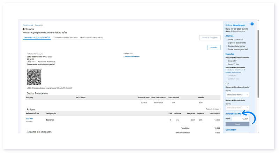Expand Norma dropdown for Documento assinado
The image size is (279, 154).
coord(238,108)
